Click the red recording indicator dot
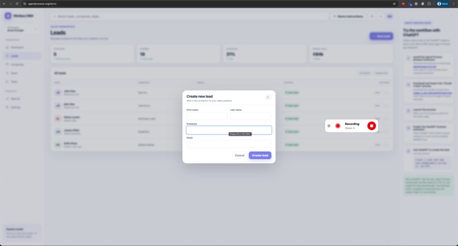458x246 pixels. (x=338, y=126)
